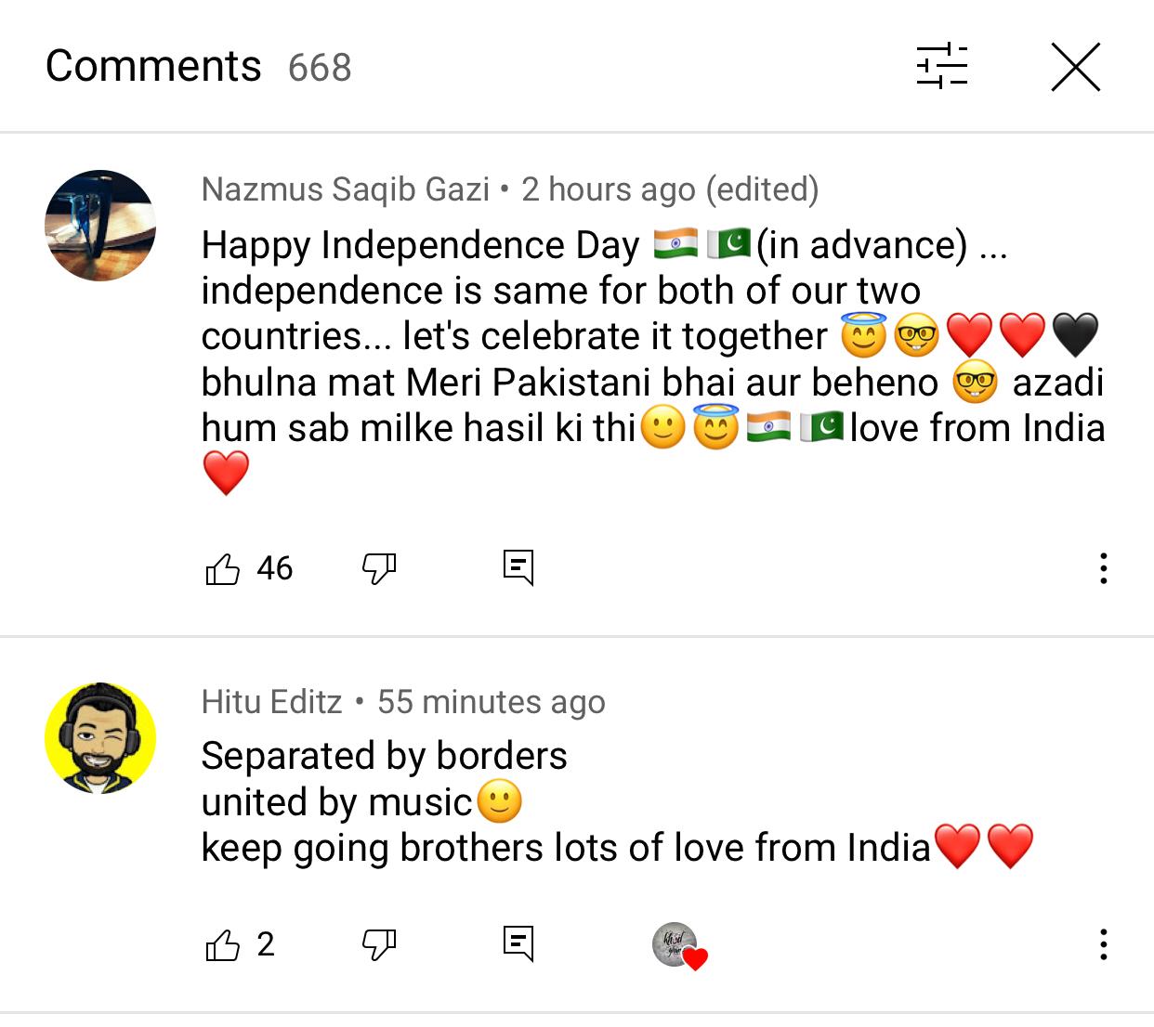Go to Hitu Editz's channel name
Image resolution: width=1154 pixels, height=1027 pixels.
point(271,702)
